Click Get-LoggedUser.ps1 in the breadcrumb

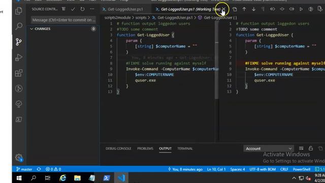point(175,18)
